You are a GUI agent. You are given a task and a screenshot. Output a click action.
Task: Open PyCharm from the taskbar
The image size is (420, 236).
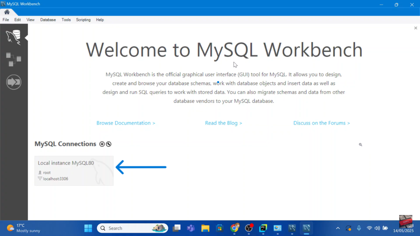[263, 228]
